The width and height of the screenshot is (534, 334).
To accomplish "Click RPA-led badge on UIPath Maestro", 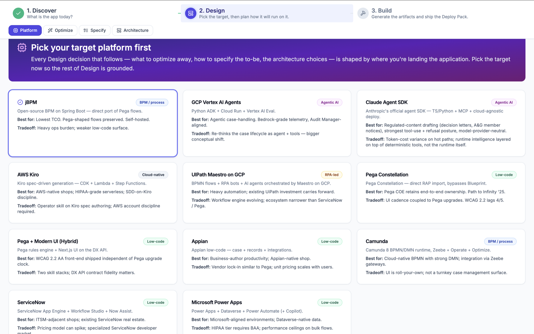I will (x=331, y=175).
